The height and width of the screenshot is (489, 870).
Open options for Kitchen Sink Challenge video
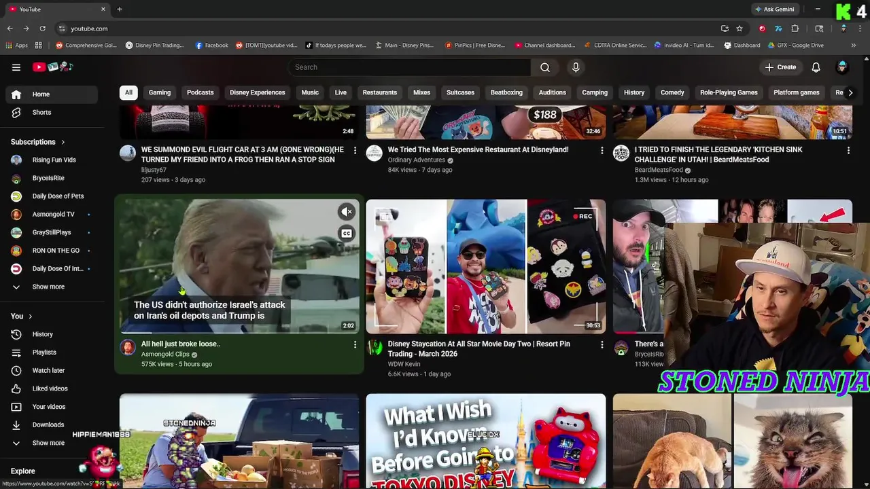pyautogui.click(x=848, y=151)
